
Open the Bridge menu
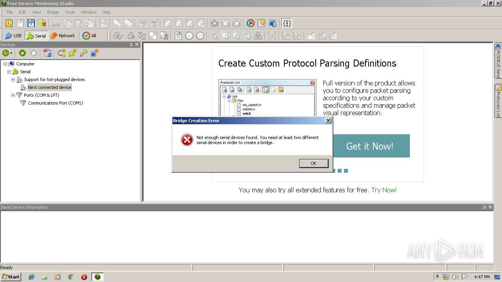(x=53, y=12)
